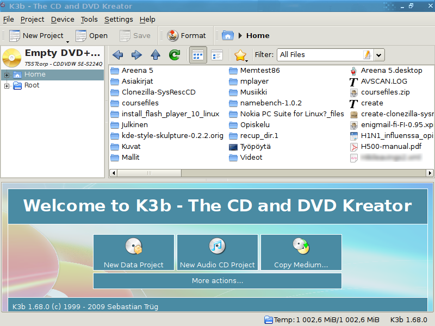
Task: Select the AVSCAN.LOG file
Action: coord(378,81)
